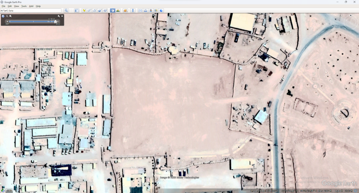Open the Tools menu
The width and height of the screenshot is (359, 193).
click(24, 6)
